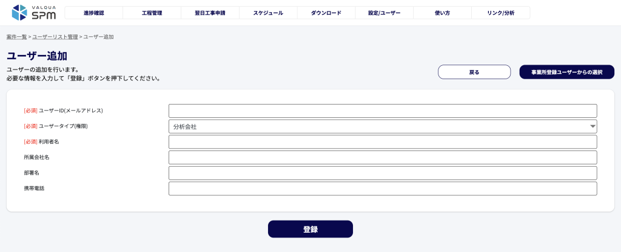
Task: Switch to the スケジュール tab
Action: pyautogui.click(x=268, y=13)
